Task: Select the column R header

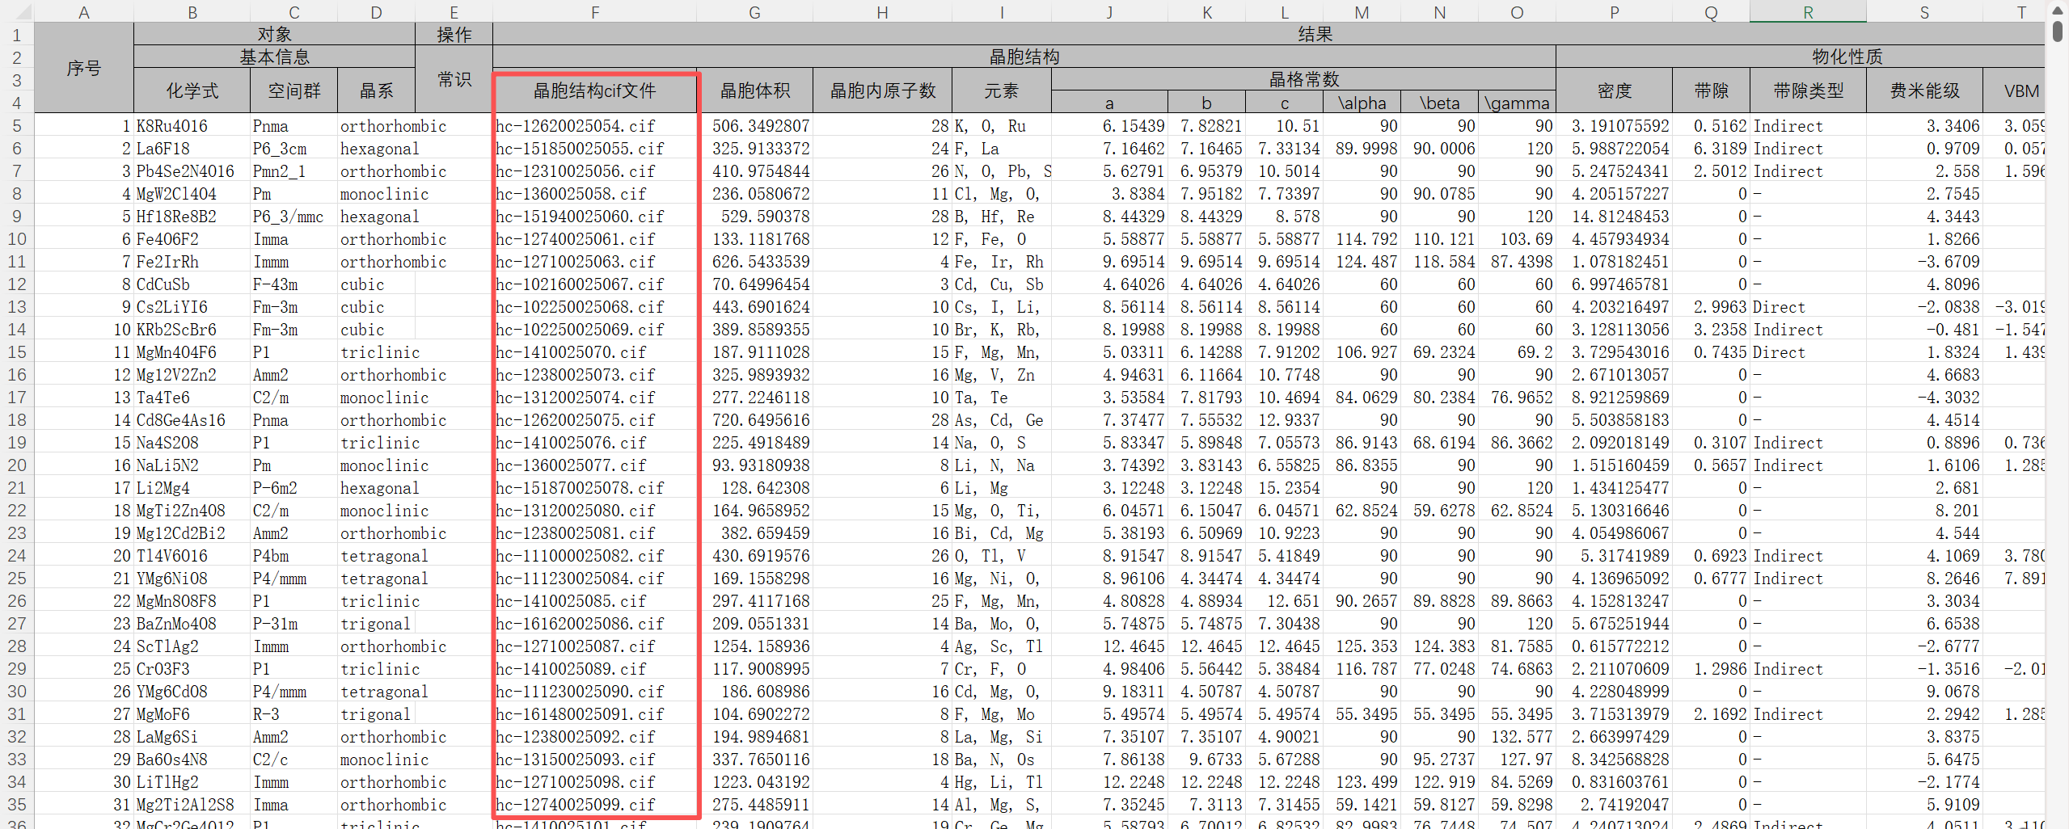Action: pyautogui.click(x=1807, y=12)
